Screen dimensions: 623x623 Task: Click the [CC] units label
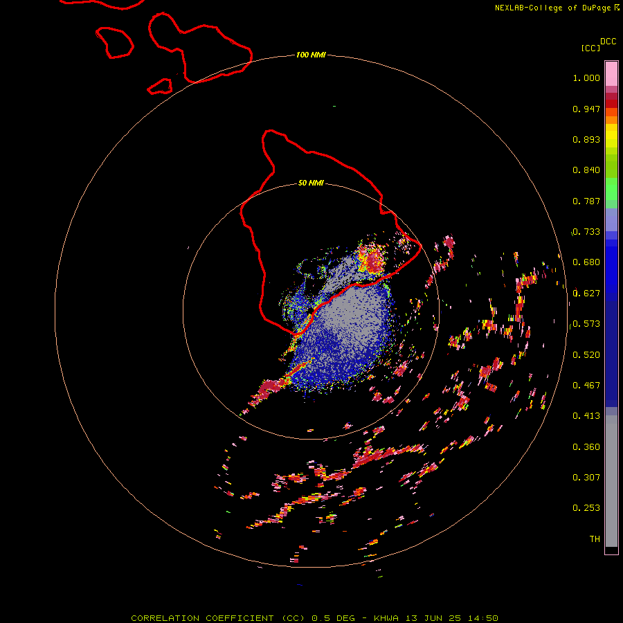[590, 48]
